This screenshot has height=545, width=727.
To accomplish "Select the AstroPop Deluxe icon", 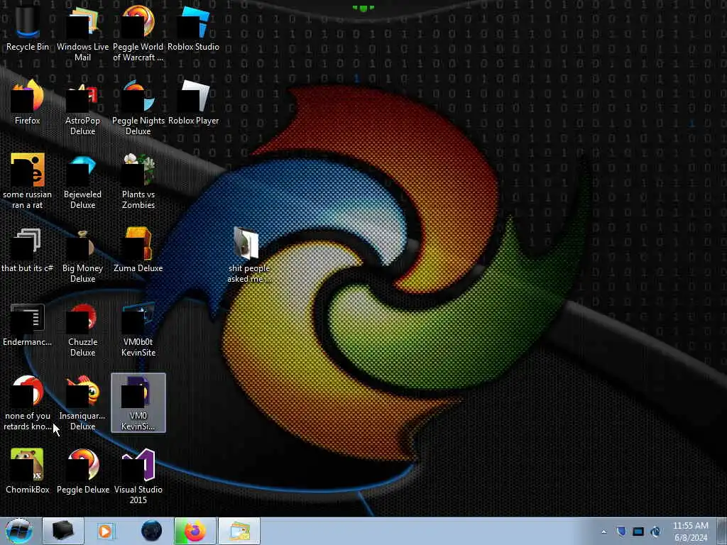I will pyautogui.click(x=82, y=108).
